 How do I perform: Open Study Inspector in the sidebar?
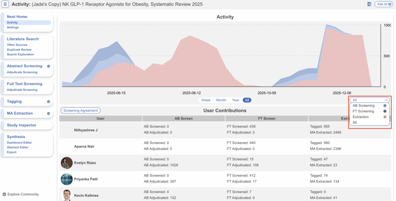(x=22, y=125)
